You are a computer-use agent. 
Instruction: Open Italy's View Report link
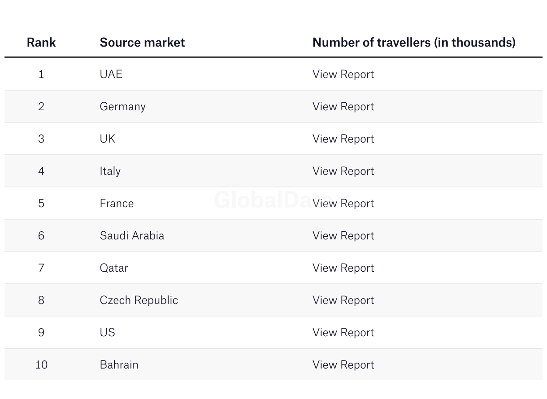pyautogui.click(x=343, y=171)
